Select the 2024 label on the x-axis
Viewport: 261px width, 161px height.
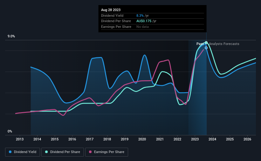pyautogui.click(x=212, y=139)
